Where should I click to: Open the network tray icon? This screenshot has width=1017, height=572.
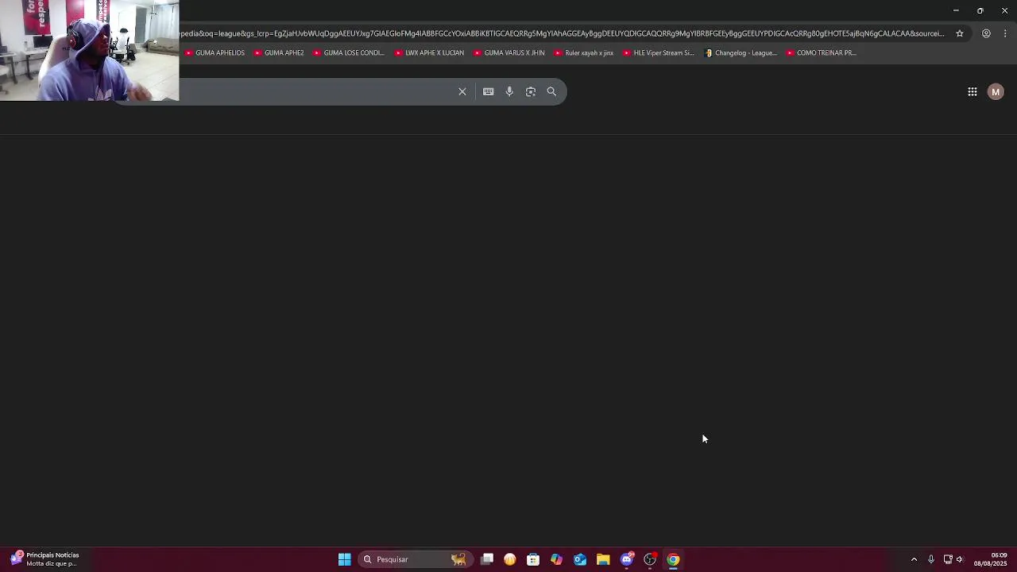pyautogui.click(x=948, y=559)
